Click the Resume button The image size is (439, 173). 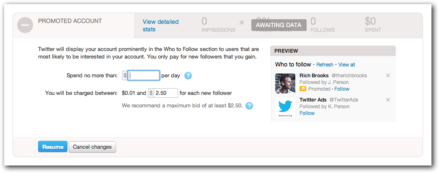(53, 147)
